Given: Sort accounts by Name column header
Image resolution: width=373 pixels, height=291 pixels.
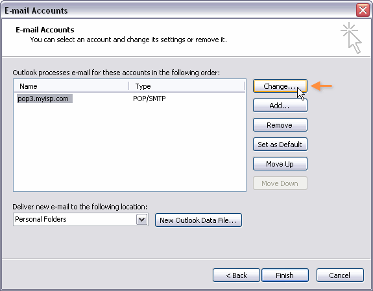Looking at the screenshot, I should (x=71, y=86).
